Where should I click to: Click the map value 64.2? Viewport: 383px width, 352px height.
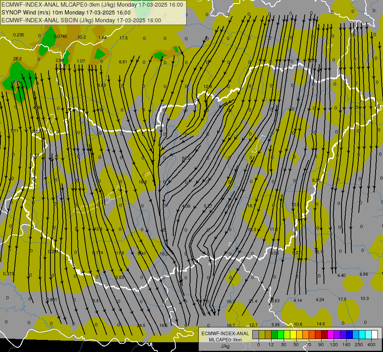[186, 158]
